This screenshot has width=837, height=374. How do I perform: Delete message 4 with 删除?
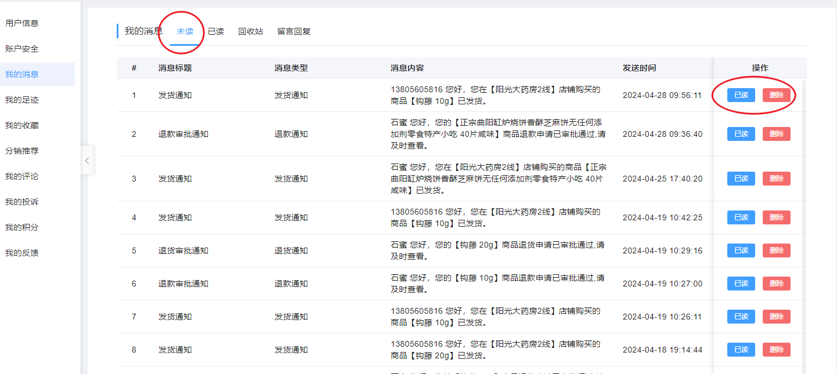777,217
